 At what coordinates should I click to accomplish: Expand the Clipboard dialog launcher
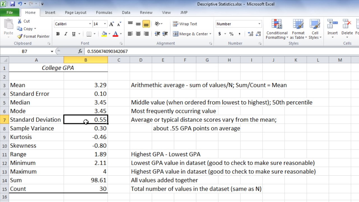click(x=49, y=43)
